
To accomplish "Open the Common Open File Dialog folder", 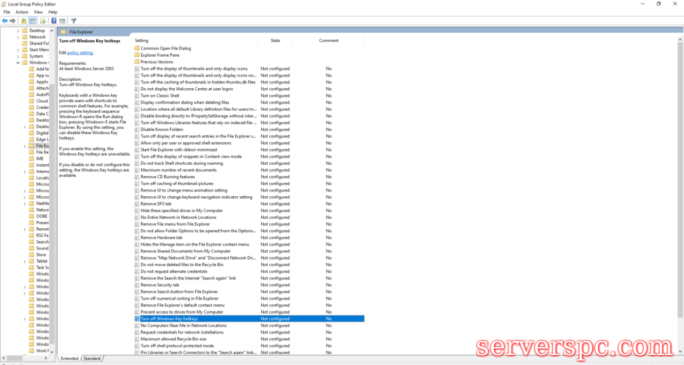I will (x=165, y=48).
